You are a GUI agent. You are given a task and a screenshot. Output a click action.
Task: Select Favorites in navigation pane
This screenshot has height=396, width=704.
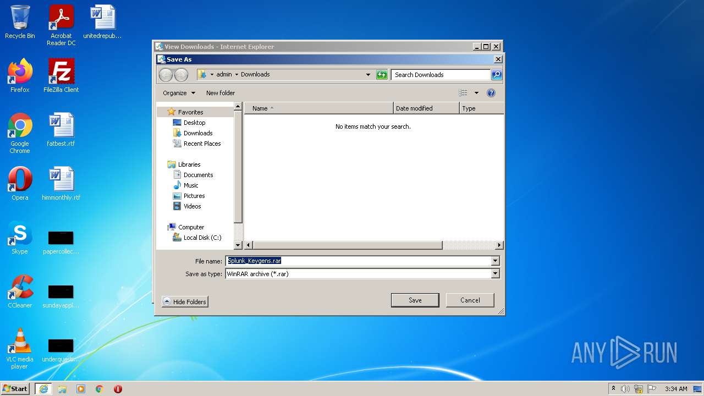coord(190,112)
